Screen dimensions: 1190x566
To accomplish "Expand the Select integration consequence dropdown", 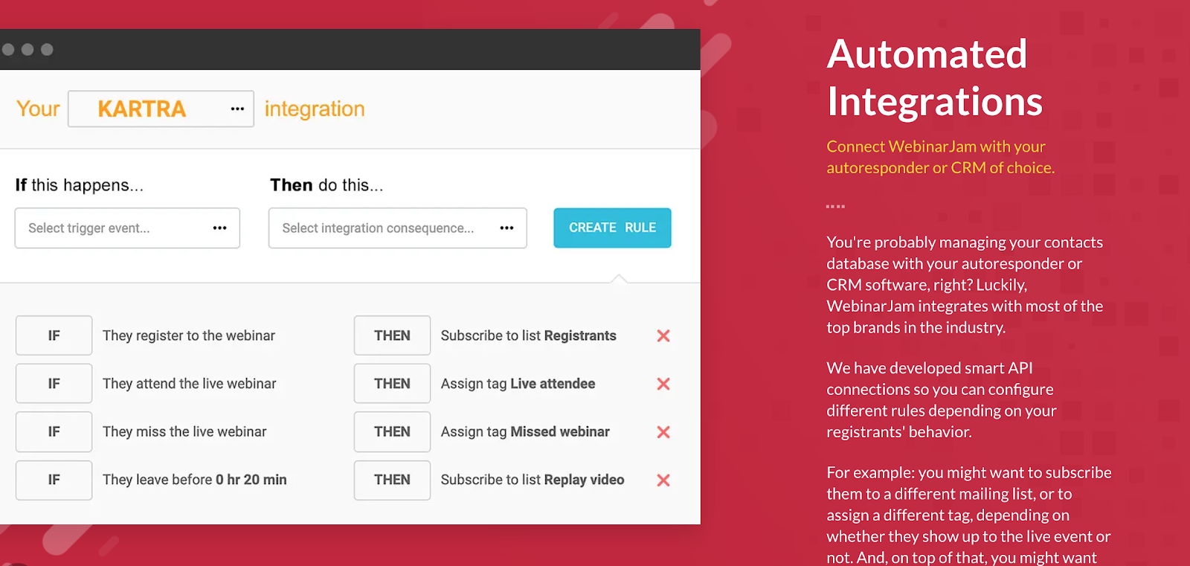I will click(x=398, y=228).
